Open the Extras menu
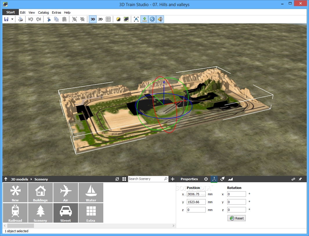This screenshot has width=309, height=236. click(x=57, y=12)
